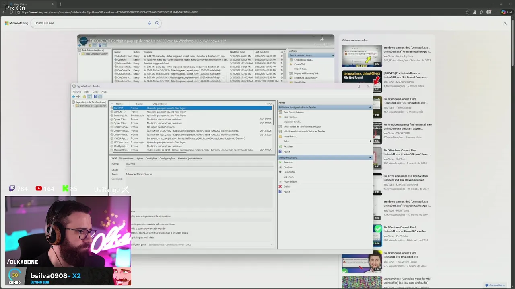The image size is (515, 289).
Task: Click Excluir red X to delete task
Action: 280,187
